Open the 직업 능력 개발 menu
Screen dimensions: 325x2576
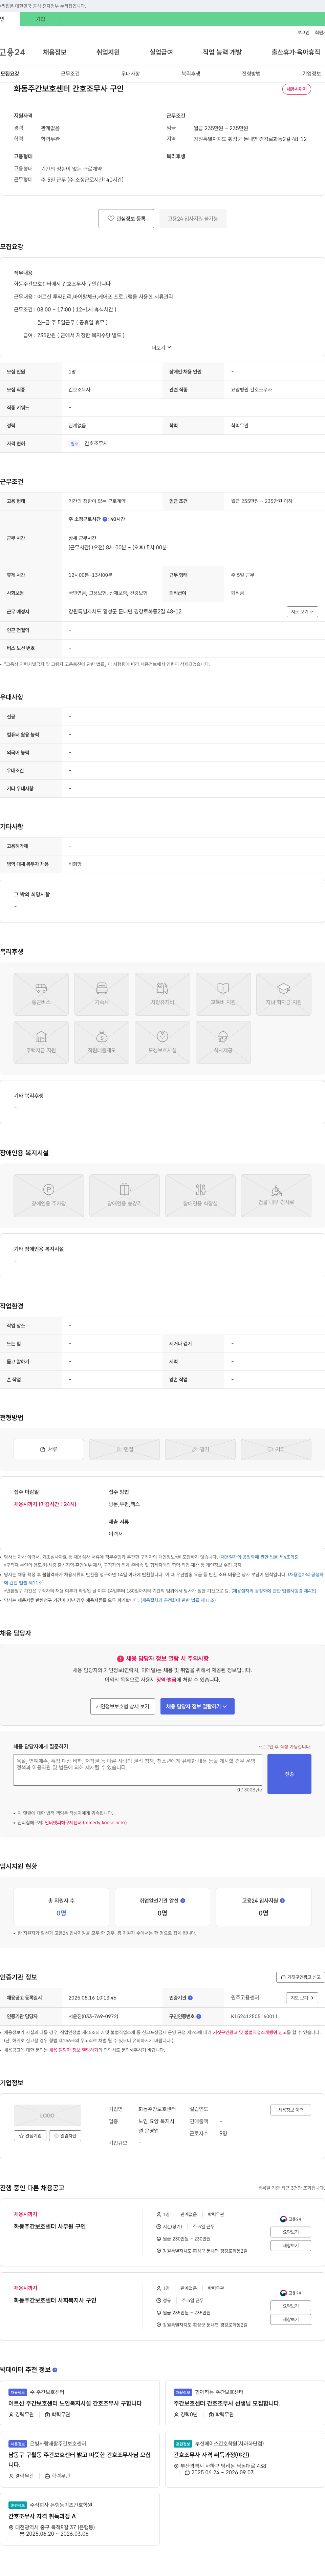click(222, 52)
